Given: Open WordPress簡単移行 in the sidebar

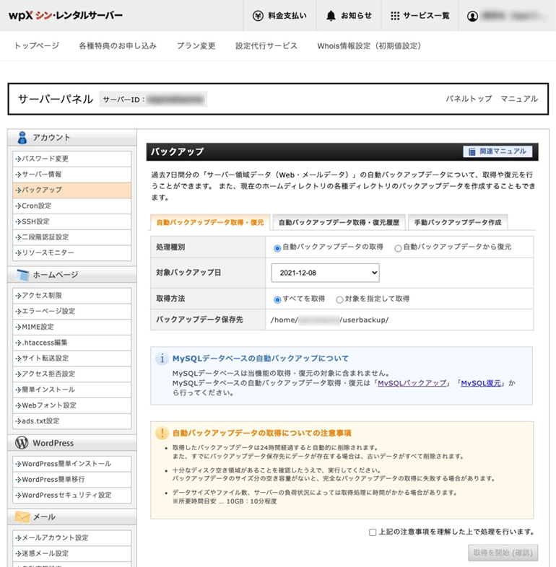Looking at the screenshot, I should tap(71, 480).
